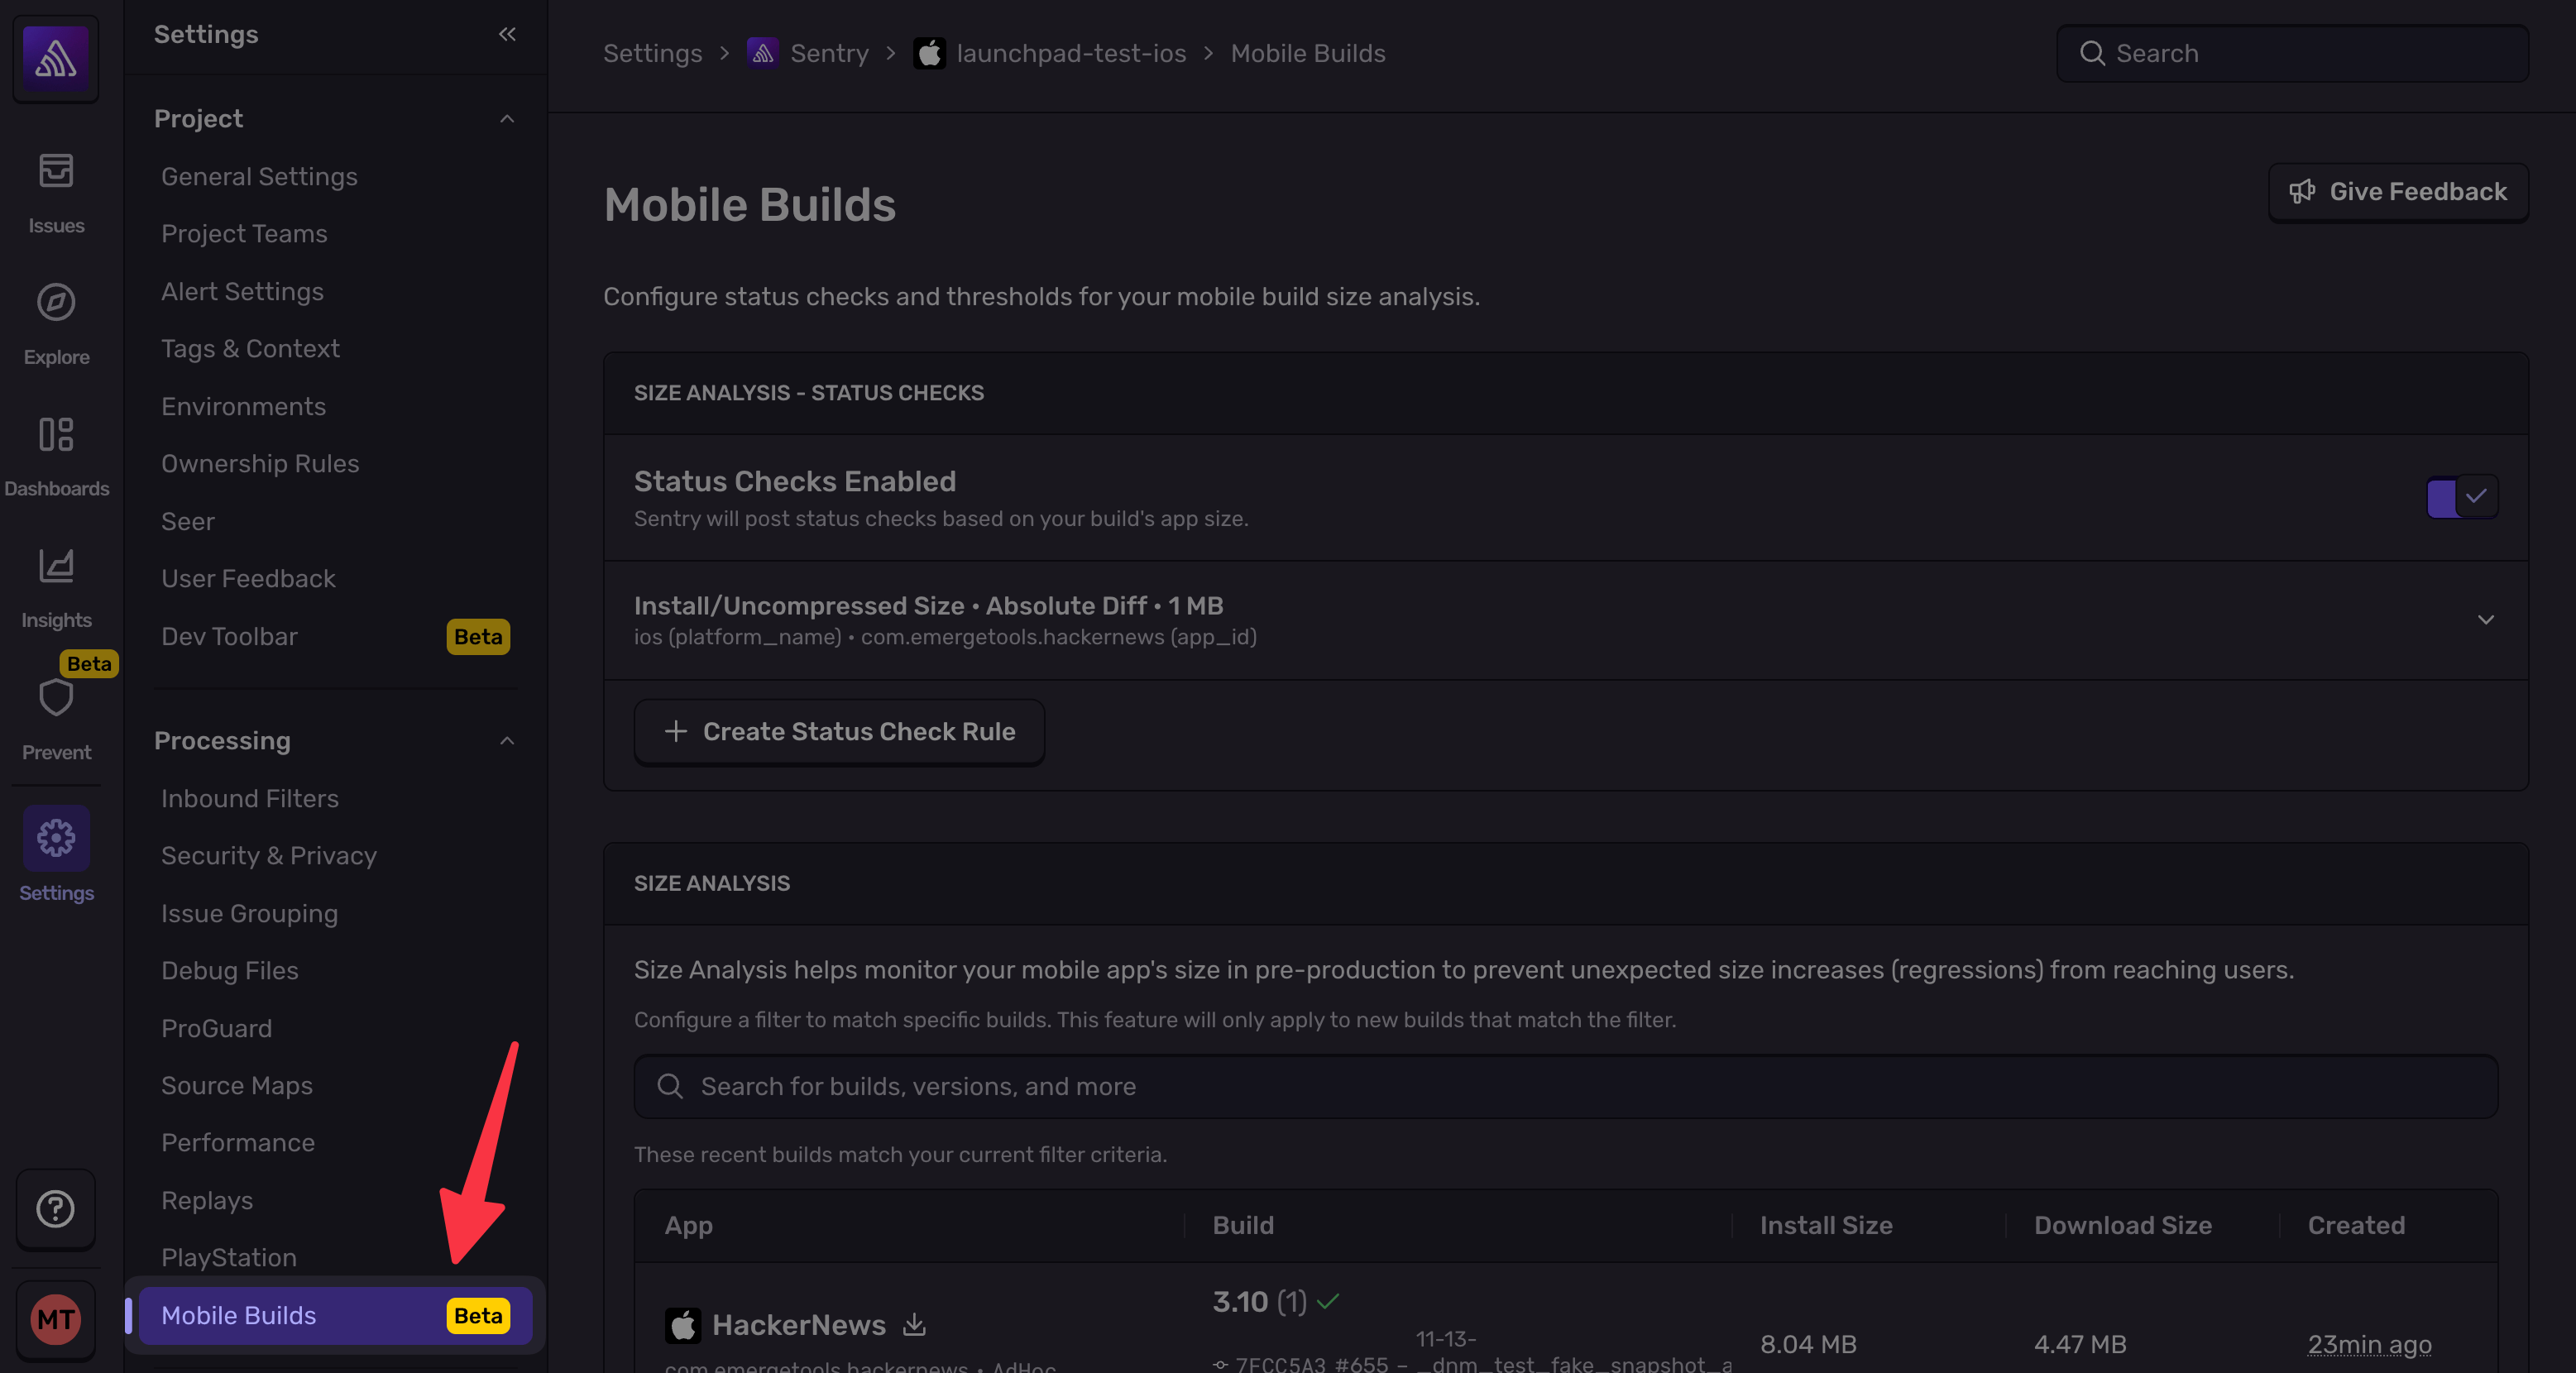Collapse the Project section in the sidebar
2576x1373 pixels.
(506, 119)
